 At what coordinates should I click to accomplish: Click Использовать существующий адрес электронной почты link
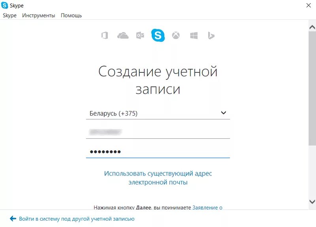(x=158, y=178)
